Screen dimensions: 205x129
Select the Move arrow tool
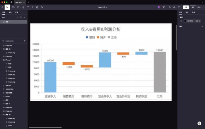click(x=7, y=7)
